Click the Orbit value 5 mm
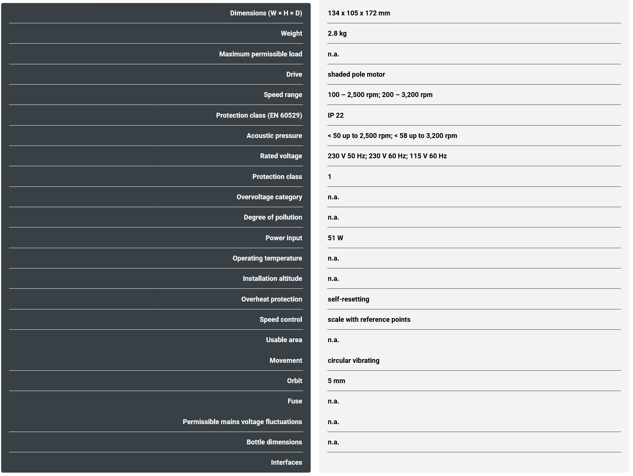Image resolution: width=633 pixels, height=476 pixels. [x=336, y=381]
